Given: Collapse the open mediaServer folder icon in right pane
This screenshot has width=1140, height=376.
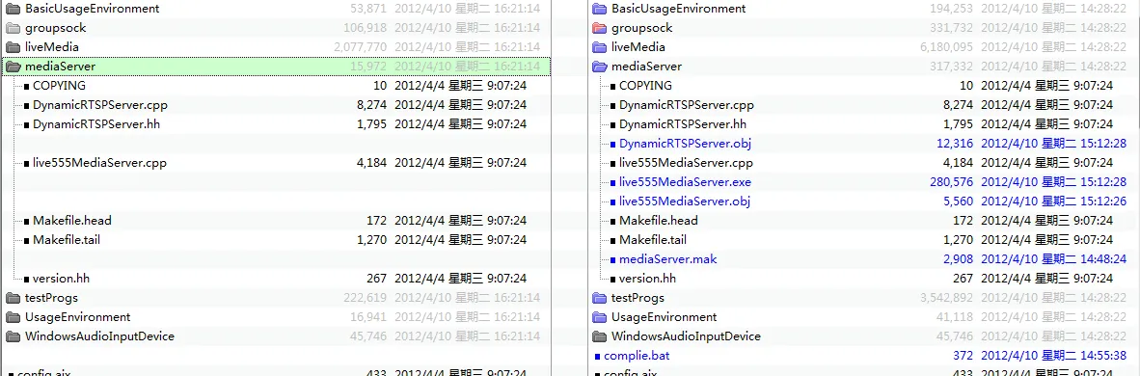Looking at the screenshot, I should [x=599, y=67].
